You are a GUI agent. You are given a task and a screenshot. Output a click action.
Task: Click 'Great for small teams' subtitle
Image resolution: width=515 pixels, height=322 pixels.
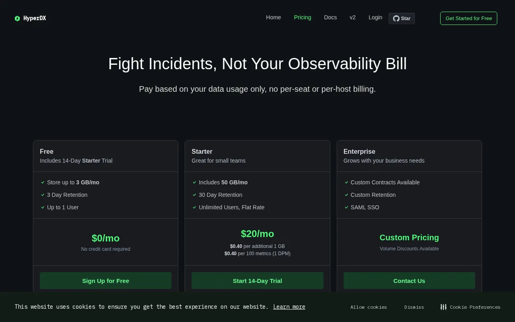[218, 161]
